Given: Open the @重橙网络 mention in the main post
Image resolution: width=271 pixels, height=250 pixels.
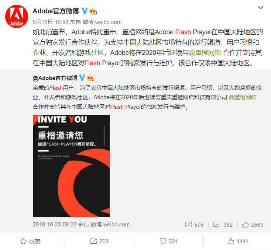Looking at the screenshot, I should pyautogui.click(x=205, y=52).
